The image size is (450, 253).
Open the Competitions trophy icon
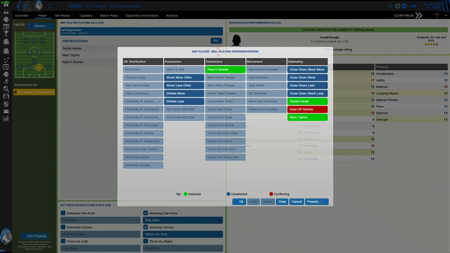[6, 34]
